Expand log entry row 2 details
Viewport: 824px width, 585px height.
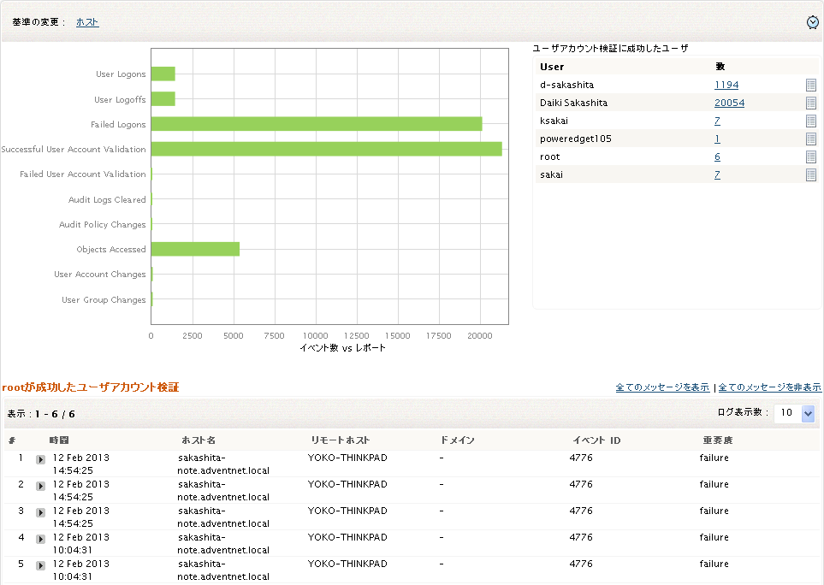click(x=40, y=487)
